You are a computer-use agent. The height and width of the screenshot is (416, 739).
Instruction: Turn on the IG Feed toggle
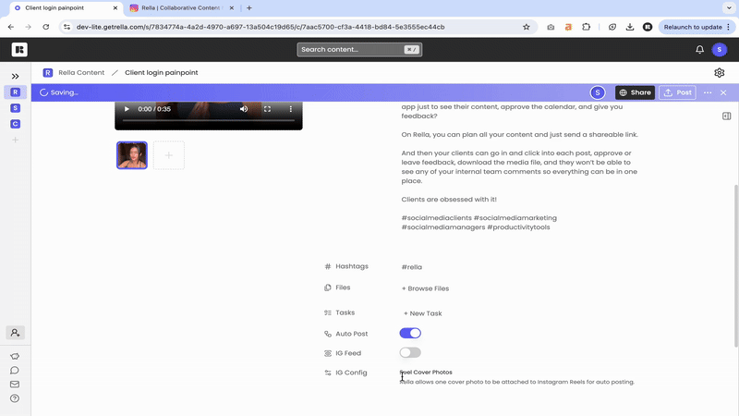click(x=410, y=352)
